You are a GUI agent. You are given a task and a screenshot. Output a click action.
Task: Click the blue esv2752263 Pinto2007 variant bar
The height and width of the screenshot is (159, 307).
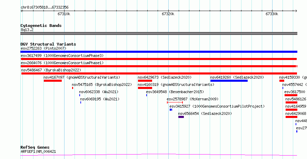tap(159, 52)
